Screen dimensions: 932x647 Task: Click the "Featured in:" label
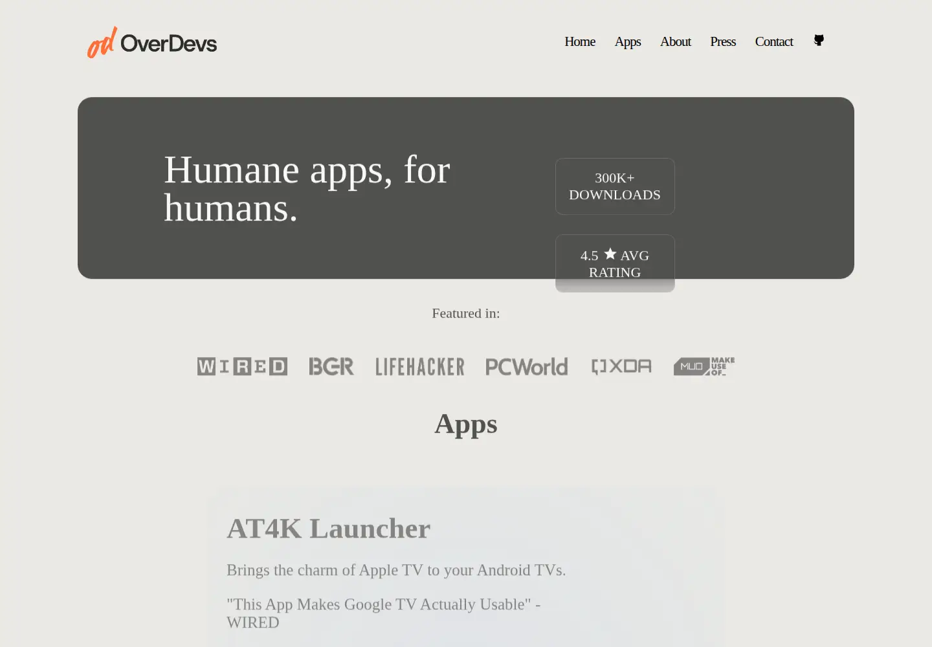tap(466, 313)
